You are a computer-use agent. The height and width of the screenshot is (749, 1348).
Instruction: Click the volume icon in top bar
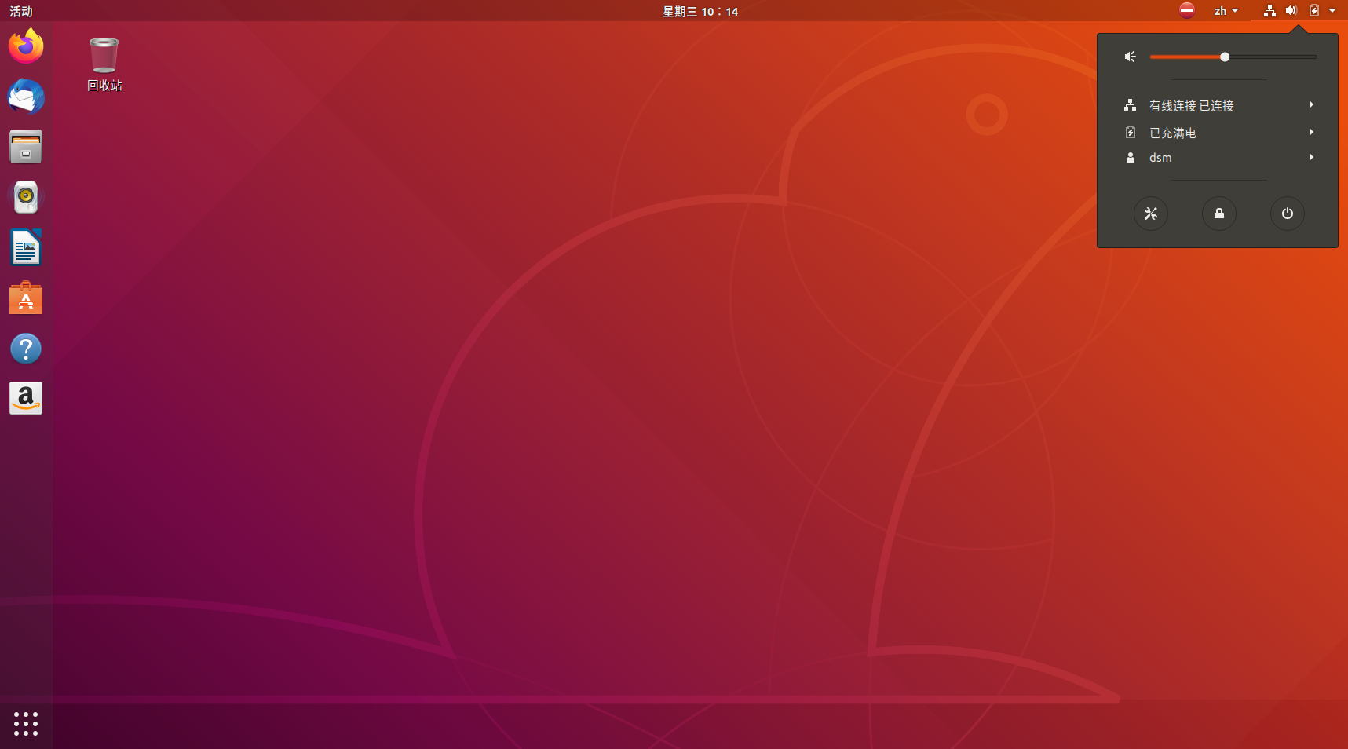[1291, 10]
